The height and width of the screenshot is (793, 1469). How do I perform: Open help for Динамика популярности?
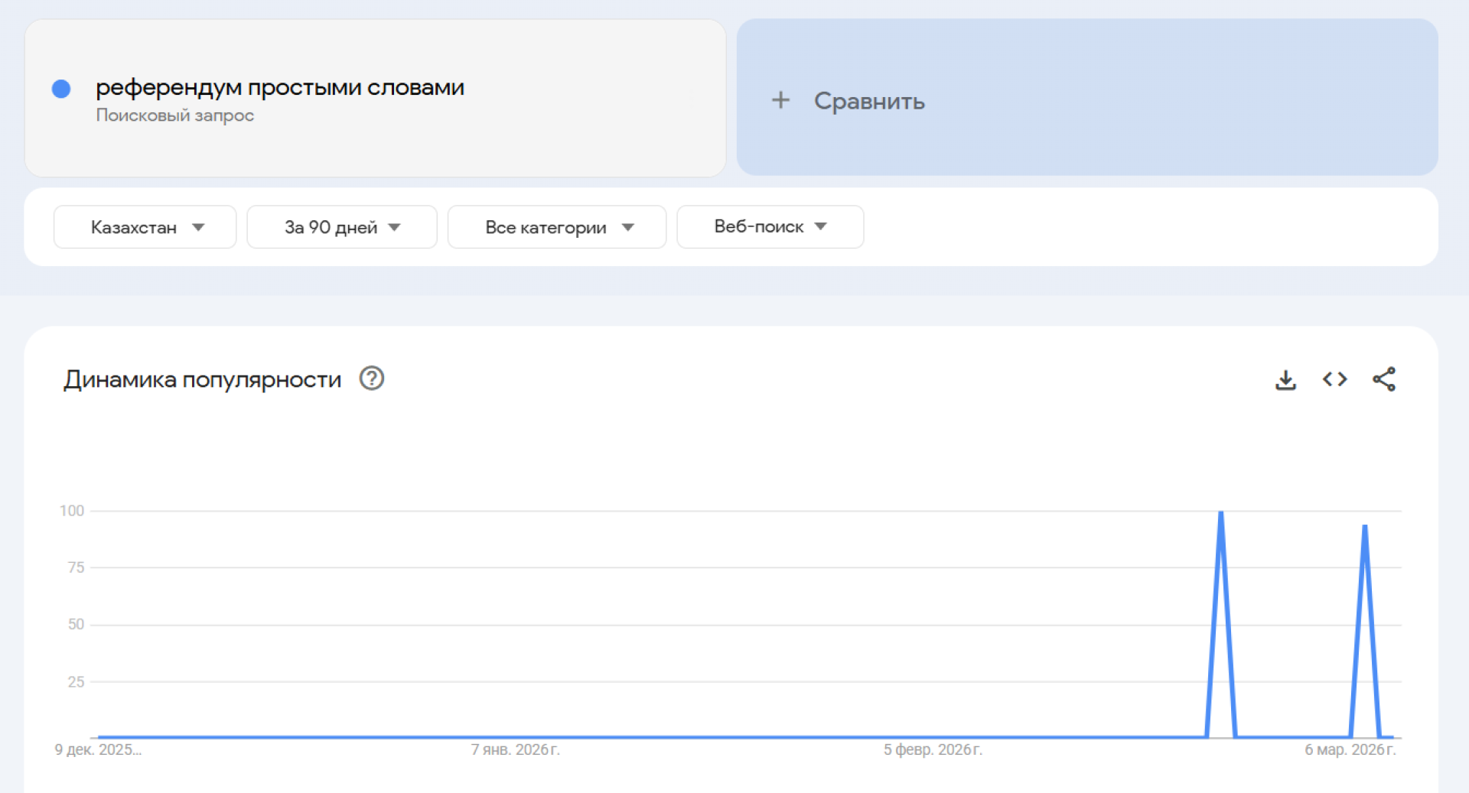coord(372,379)
